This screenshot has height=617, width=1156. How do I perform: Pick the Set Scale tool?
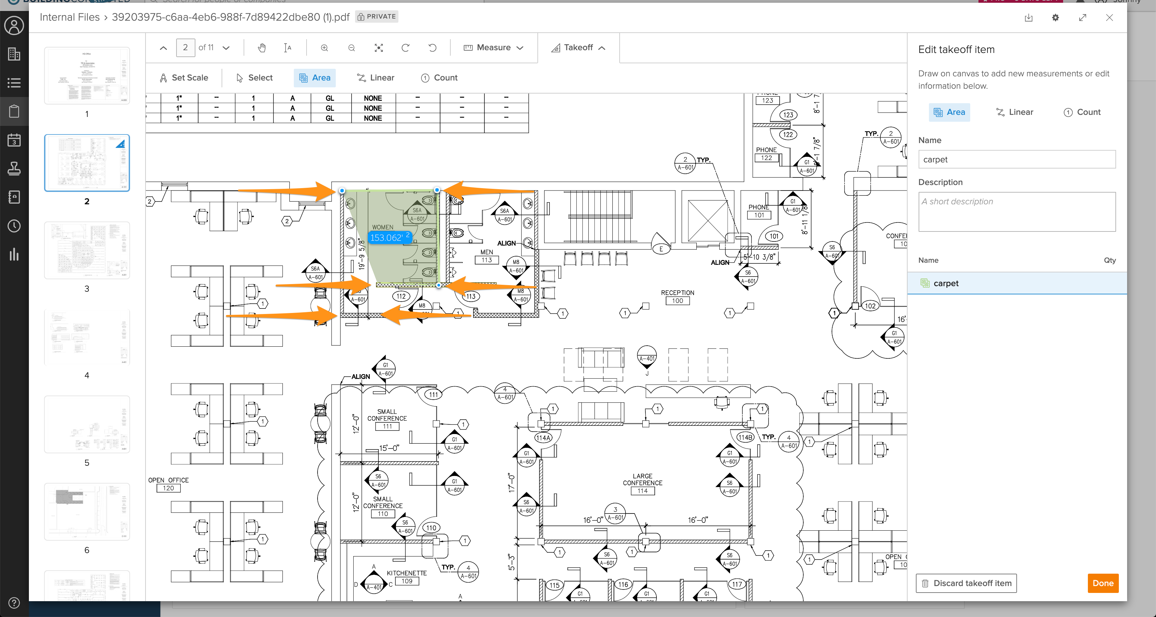pos(183,78)
